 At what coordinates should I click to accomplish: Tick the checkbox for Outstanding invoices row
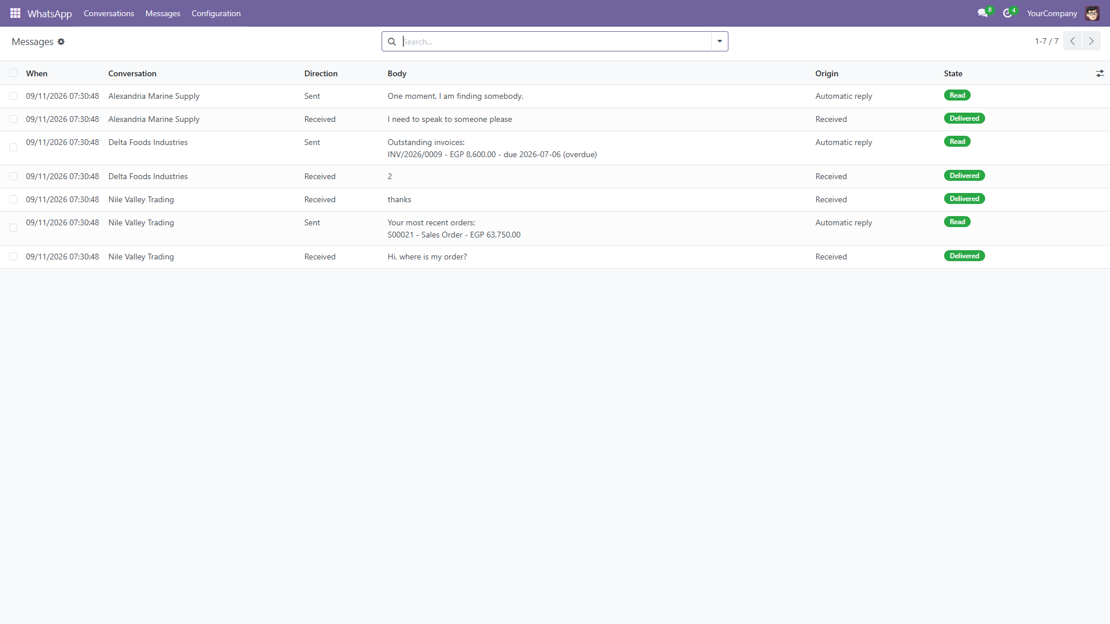coord(13,147)
